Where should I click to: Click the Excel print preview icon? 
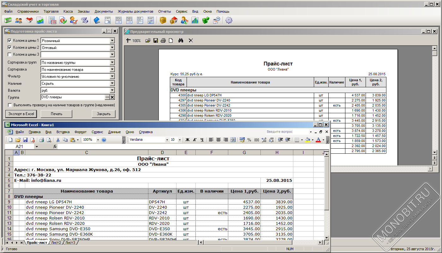click(49, 140)
